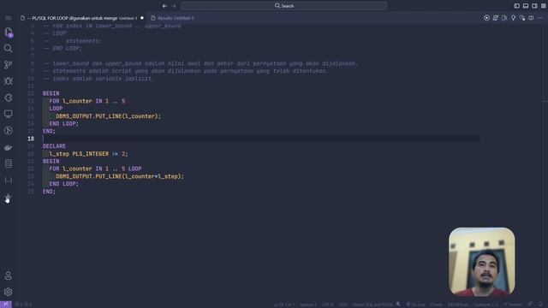Go forward using the right arrow
This screenshot has height=308, width=548.
(x=174, y=6)
